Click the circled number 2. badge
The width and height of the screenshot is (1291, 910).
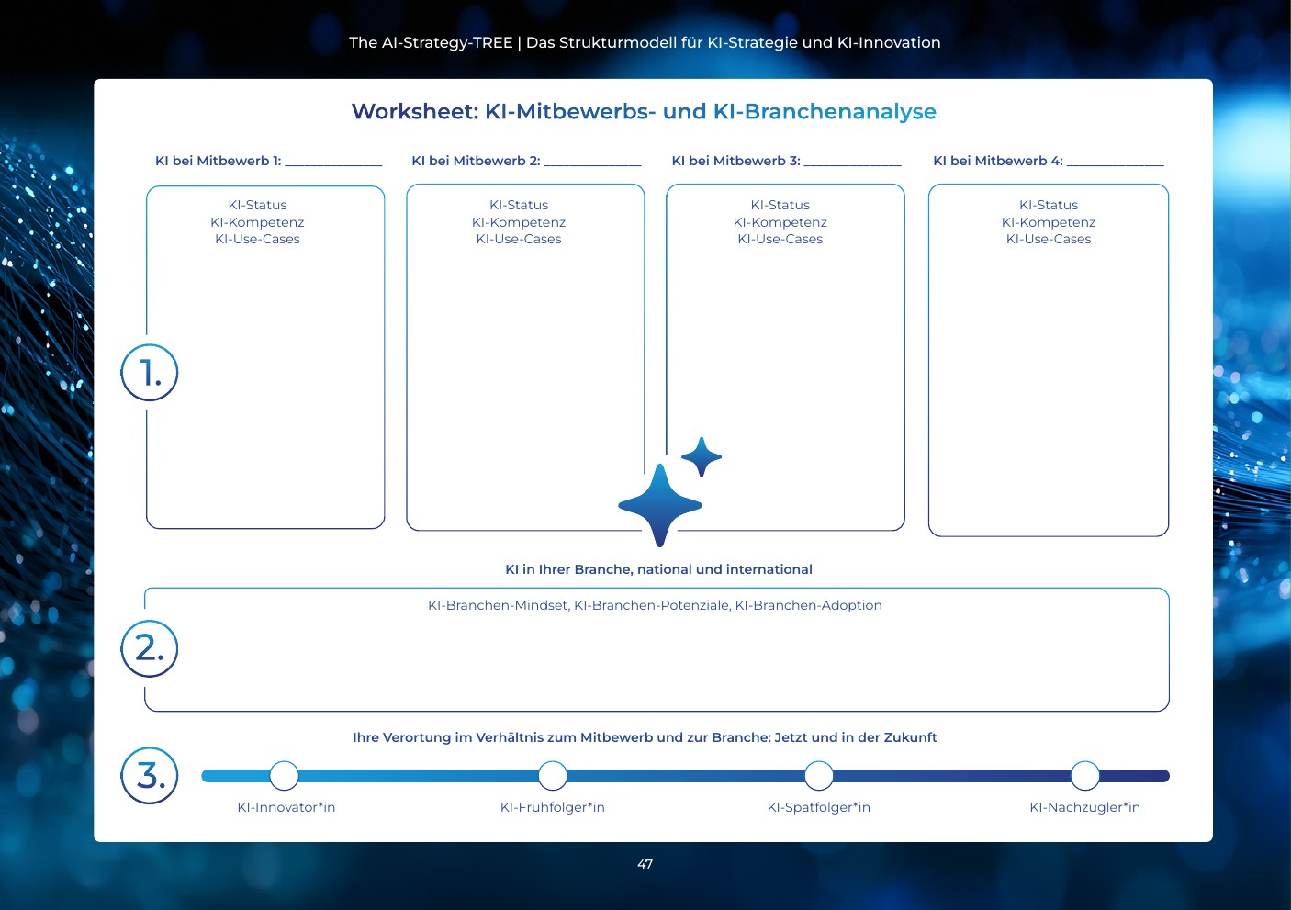coord(150,648)
